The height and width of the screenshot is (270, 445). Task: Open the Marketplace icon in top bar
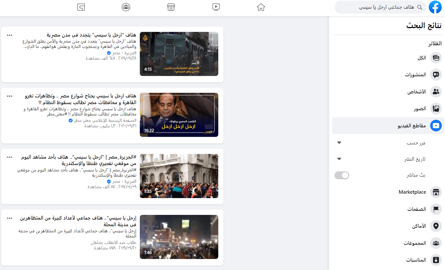(171, 7)
